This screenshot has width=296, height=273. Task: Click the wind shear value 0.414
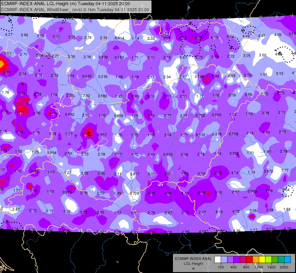click(119, 38)
